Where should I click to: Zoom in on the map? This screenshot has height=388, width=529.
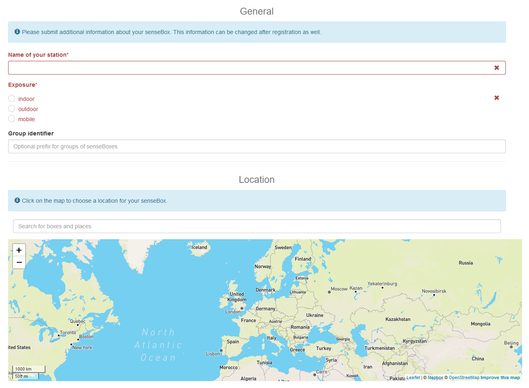(19, 250)
